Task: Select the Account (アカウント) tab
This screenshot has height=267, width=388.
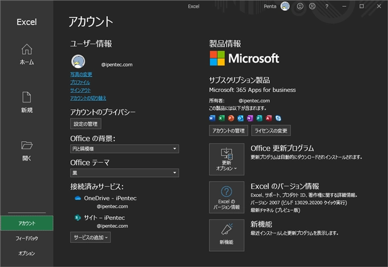Action: [x=27, y=223]
